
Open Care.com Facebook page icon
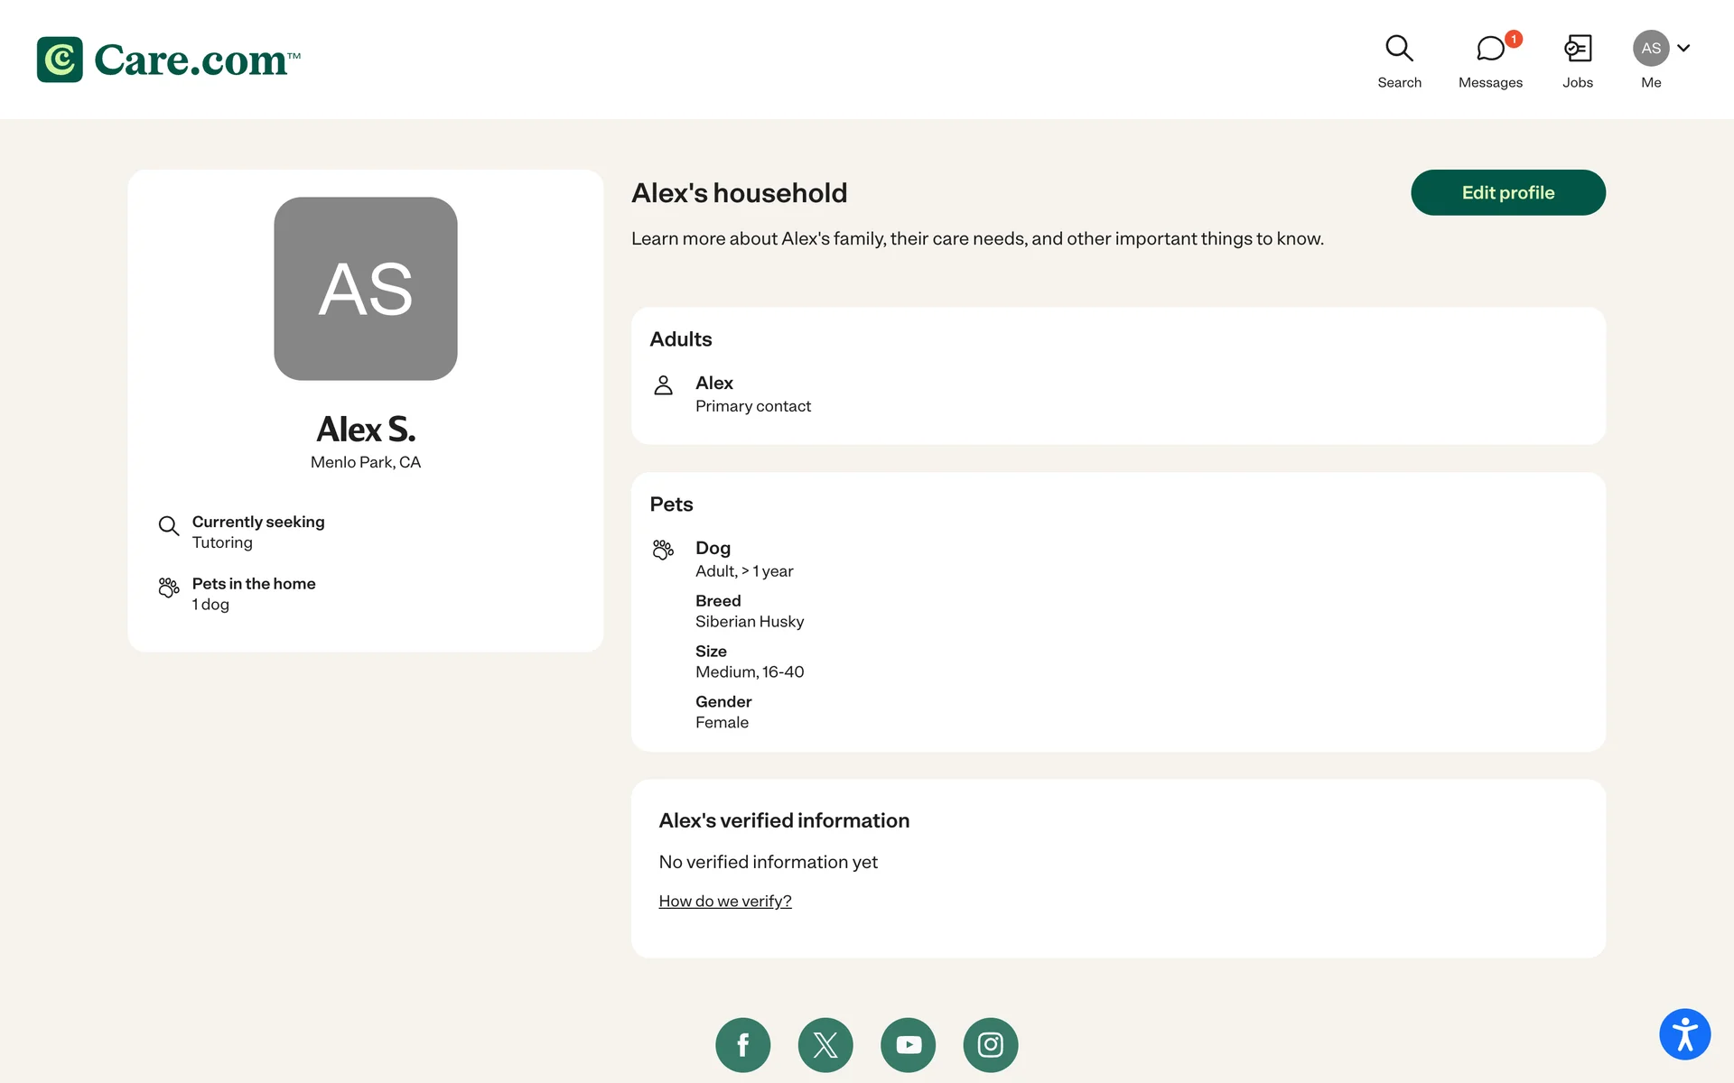(x=742, y=1045)
